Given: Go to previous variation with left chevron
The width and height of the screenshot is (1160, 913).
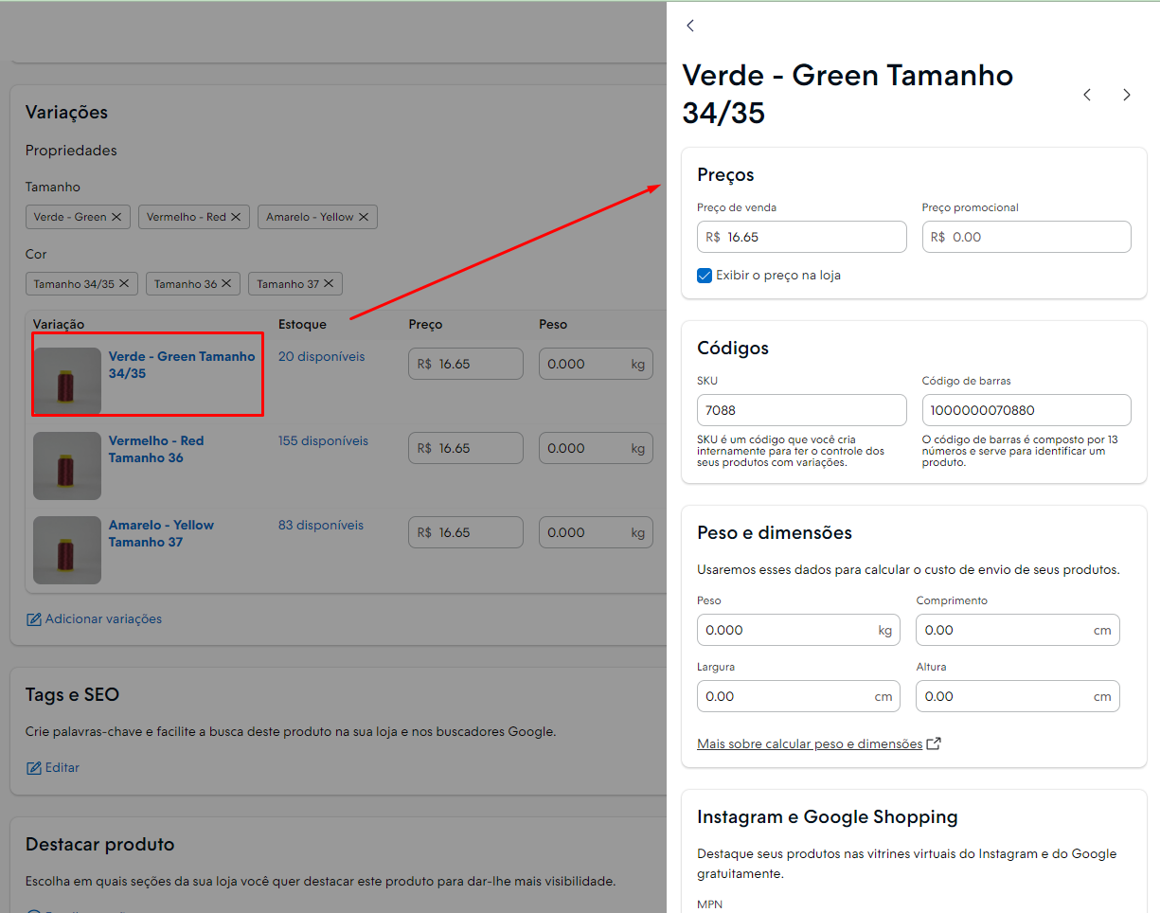Looking at the screenshot, I should coord(1087,95).
